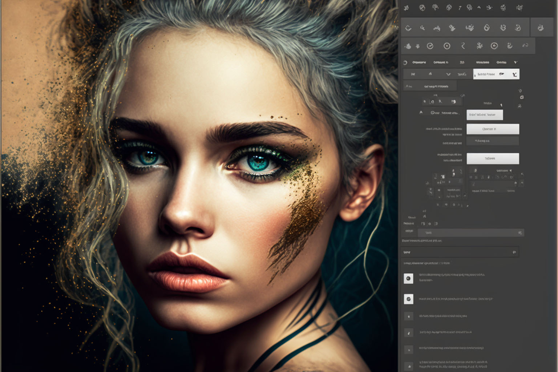The image size is (558, 372).
Task: Click the first icon in the top toolbar row
Action: pyautogui.click(x=407, y=8)
